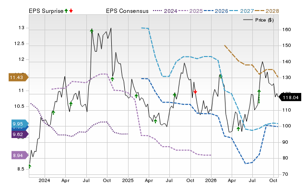Toggle the 2028 consensus legend entry
This screenshot has width=307, height=183.
(x=267, y=11)
